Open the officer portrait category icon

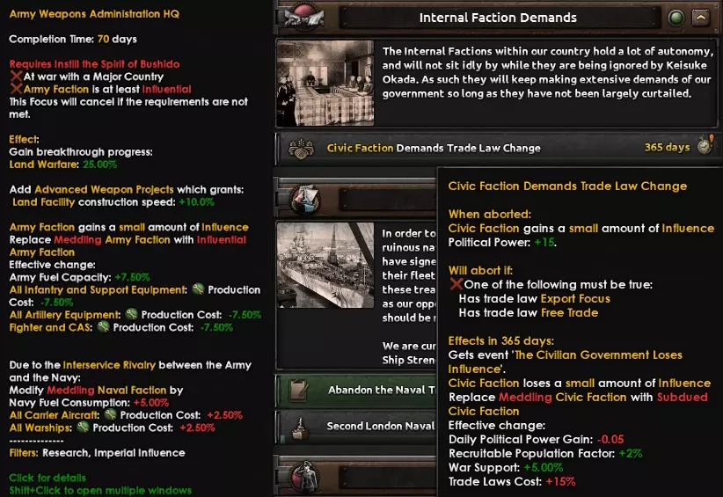(304, 476)
